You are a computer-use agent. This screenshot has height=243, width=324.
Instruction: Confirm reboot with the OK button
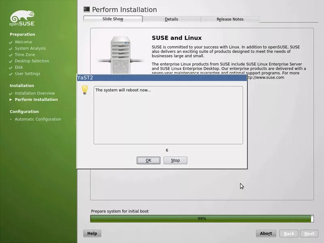(148, 160)
